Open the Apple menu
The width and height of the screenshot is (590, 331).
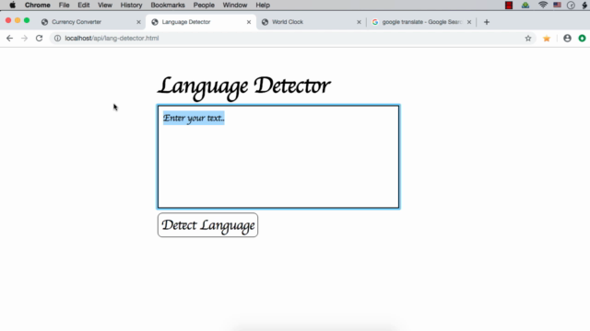[12, 6]
